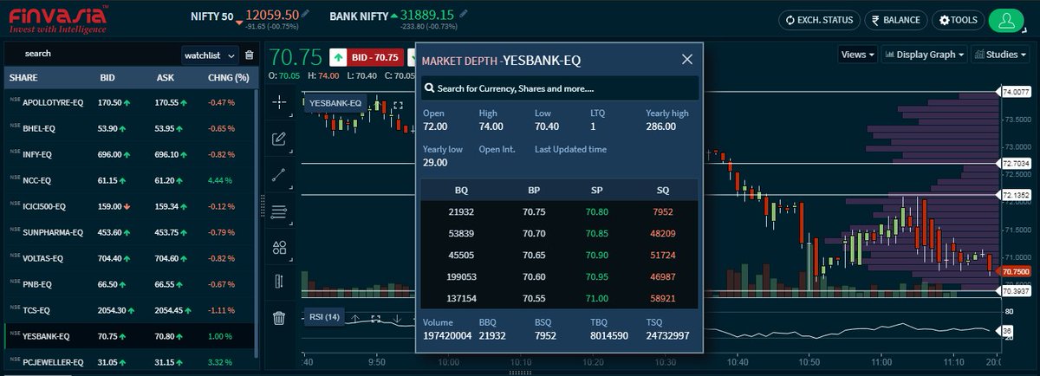Click Volume value 197420004
The image size is (1040, 376).
pos(447,335)
